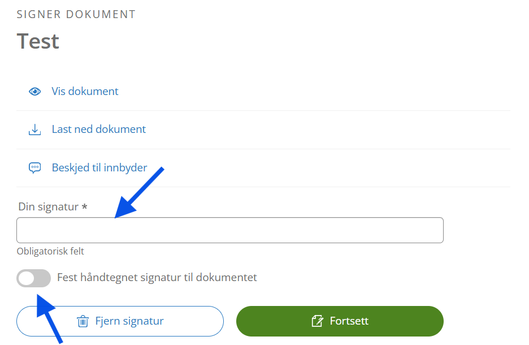Click the speech bubble message icon

click(34, 168)
